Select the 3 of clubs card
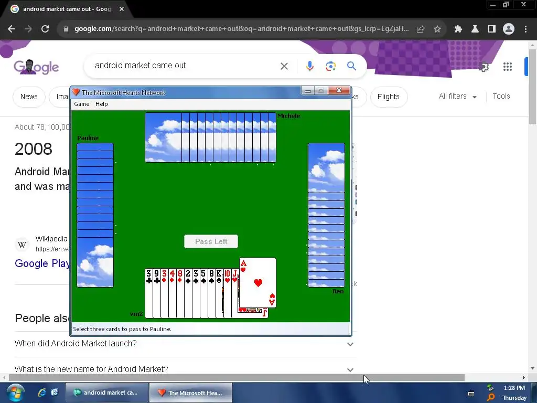Viewport: 537px width, 403px height. tap(148, 293)
